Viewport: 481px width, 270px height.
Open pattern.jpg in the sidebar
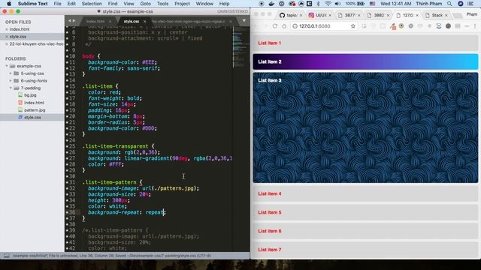(35, 110)
